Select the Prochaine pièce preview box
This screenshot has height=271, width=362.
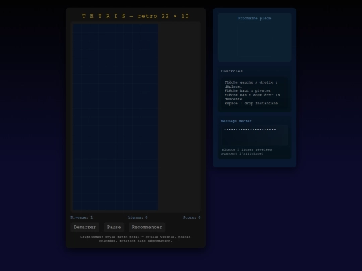tap(255, 41)
